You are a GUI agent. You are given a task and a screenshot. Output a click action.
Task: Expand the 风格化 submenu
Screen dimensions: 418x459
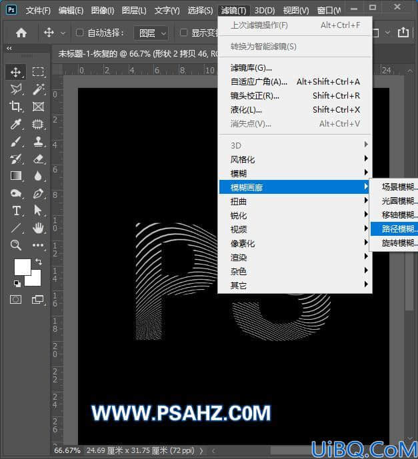coord(295,159)
